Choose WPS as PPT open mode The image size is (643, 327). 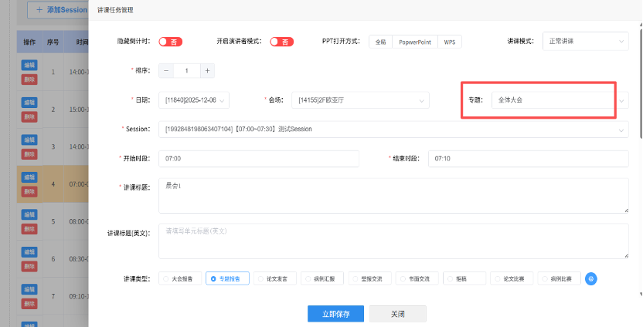450,42
